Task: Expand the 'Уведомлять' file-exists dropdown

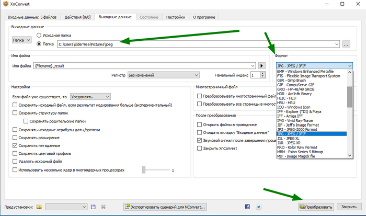Action: [x=90, y=97]
